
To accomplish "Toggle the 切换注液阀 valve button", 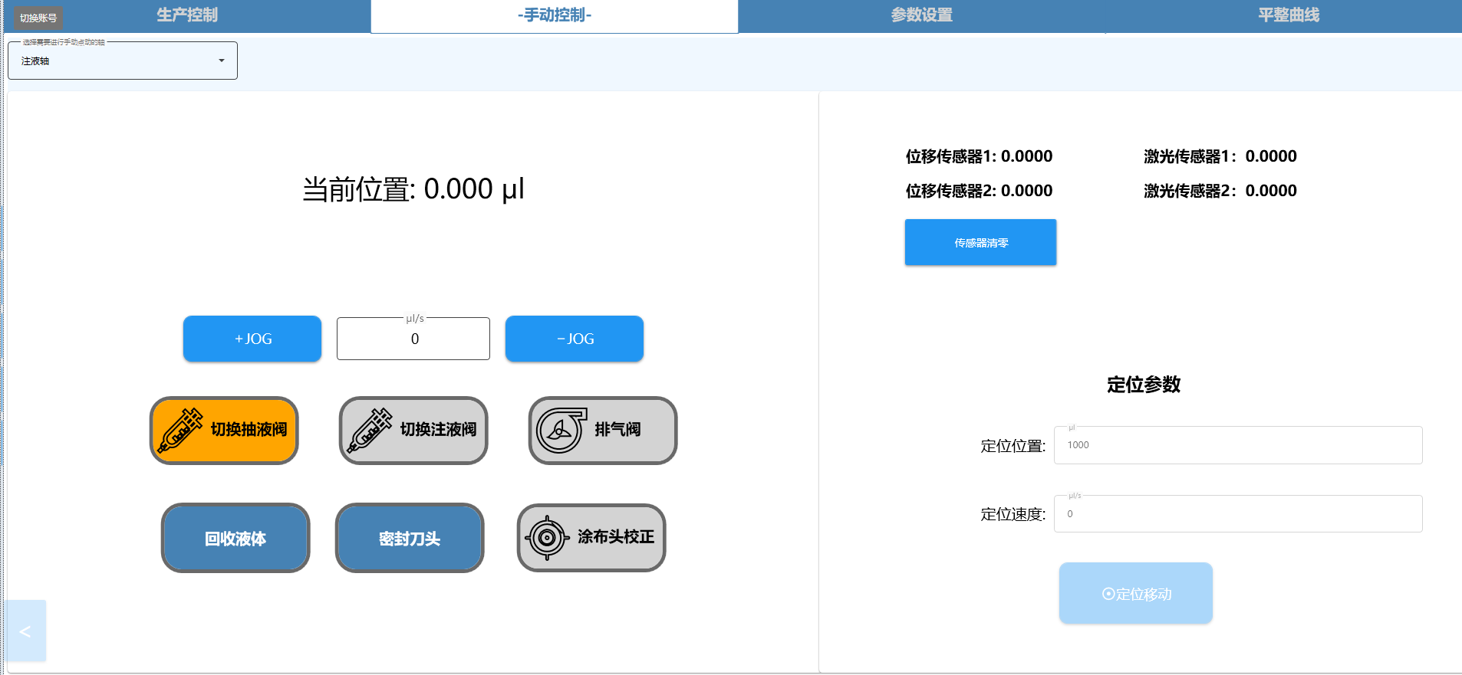I will [x=413, y=431].
